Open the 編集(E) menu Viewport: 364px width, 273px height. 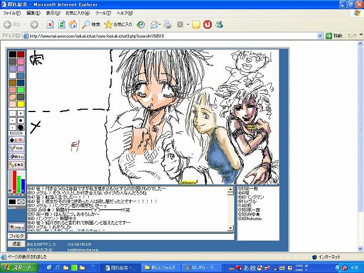pos(34,13)
